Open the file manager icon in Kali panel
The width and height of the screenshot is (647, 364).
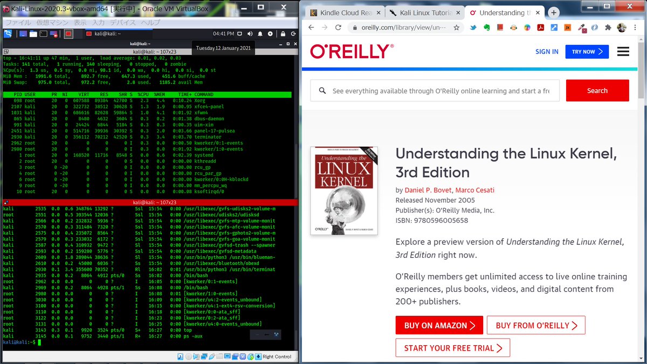pyautogui.click(x=33, y=33)
